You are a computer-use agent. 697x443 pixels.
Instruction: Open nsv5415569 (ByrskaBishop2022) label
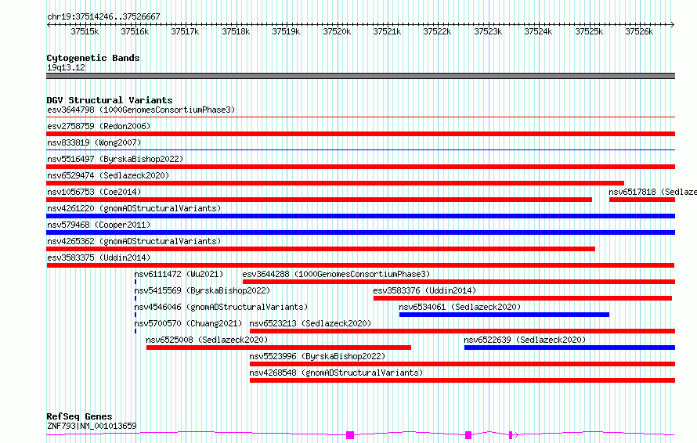(x=202, y=290)
